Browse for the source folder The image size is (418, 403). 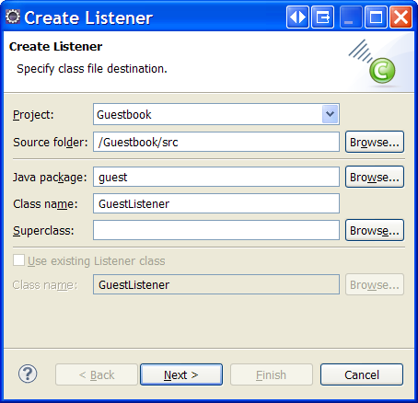375,142
